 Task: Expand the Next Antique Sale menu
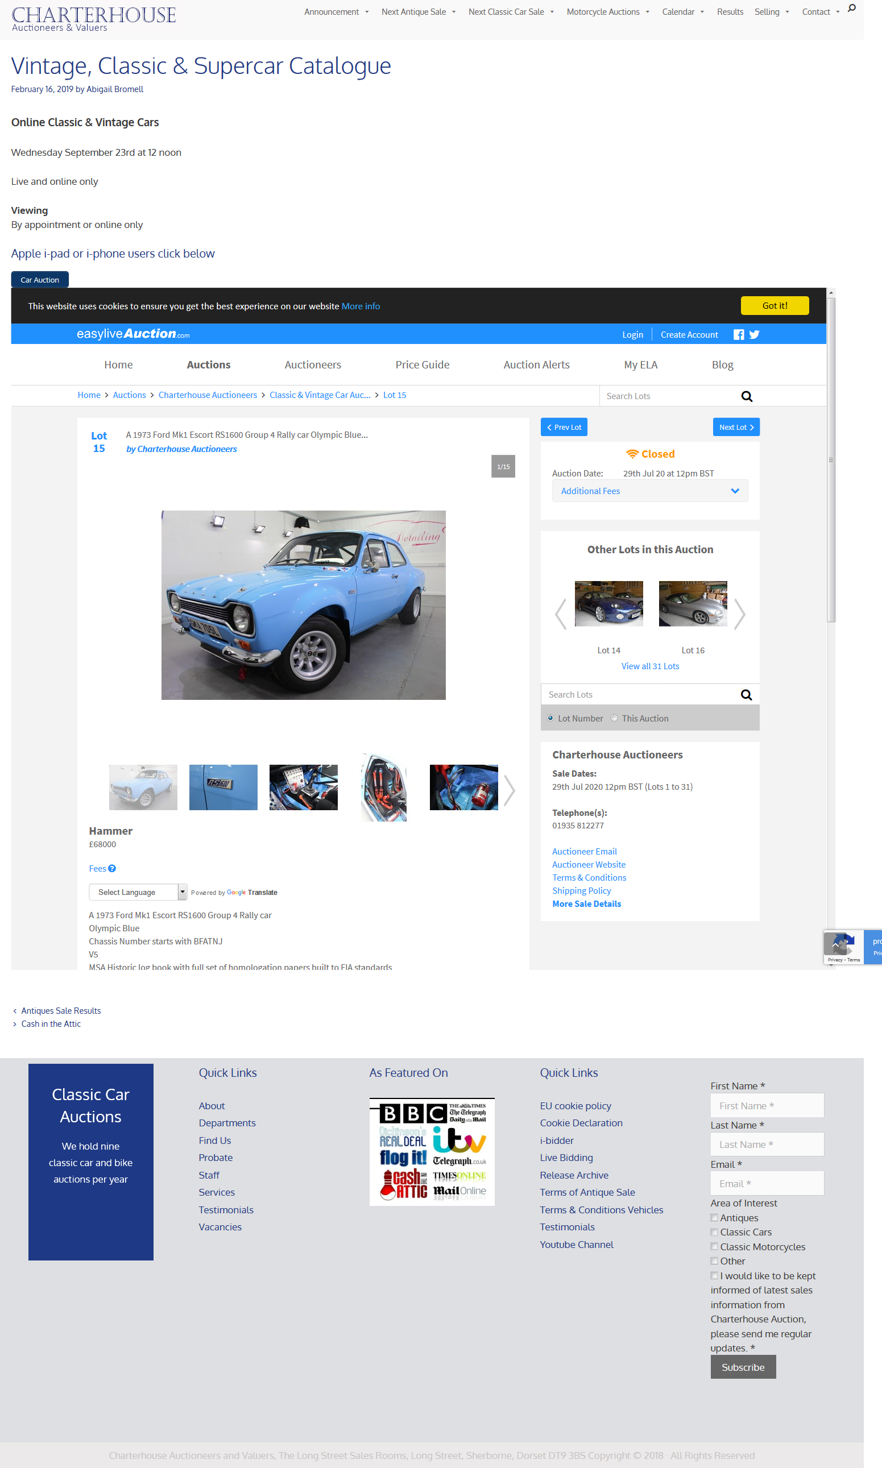pyautogui.click(x=419, y=12)
